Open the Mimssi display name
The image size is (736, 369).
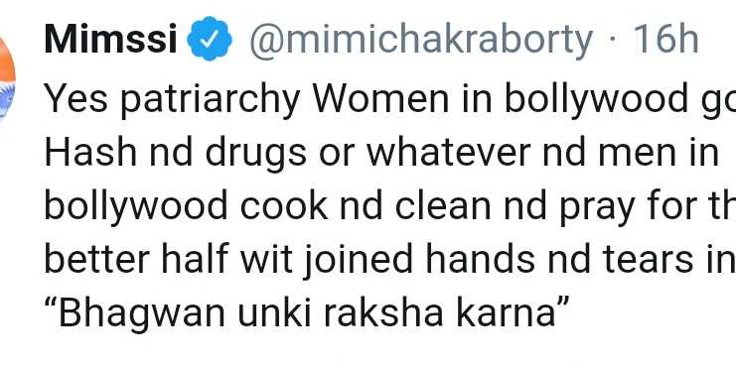coord(111,40)
